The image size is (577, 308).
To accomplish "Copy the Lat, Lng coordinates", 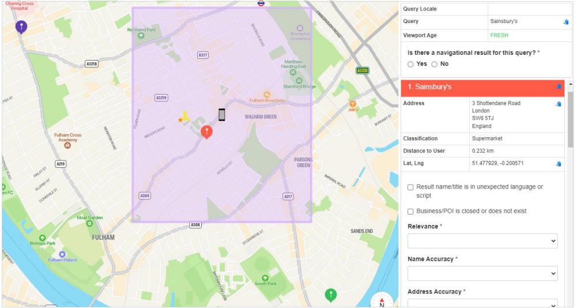I will coord(559,164).
